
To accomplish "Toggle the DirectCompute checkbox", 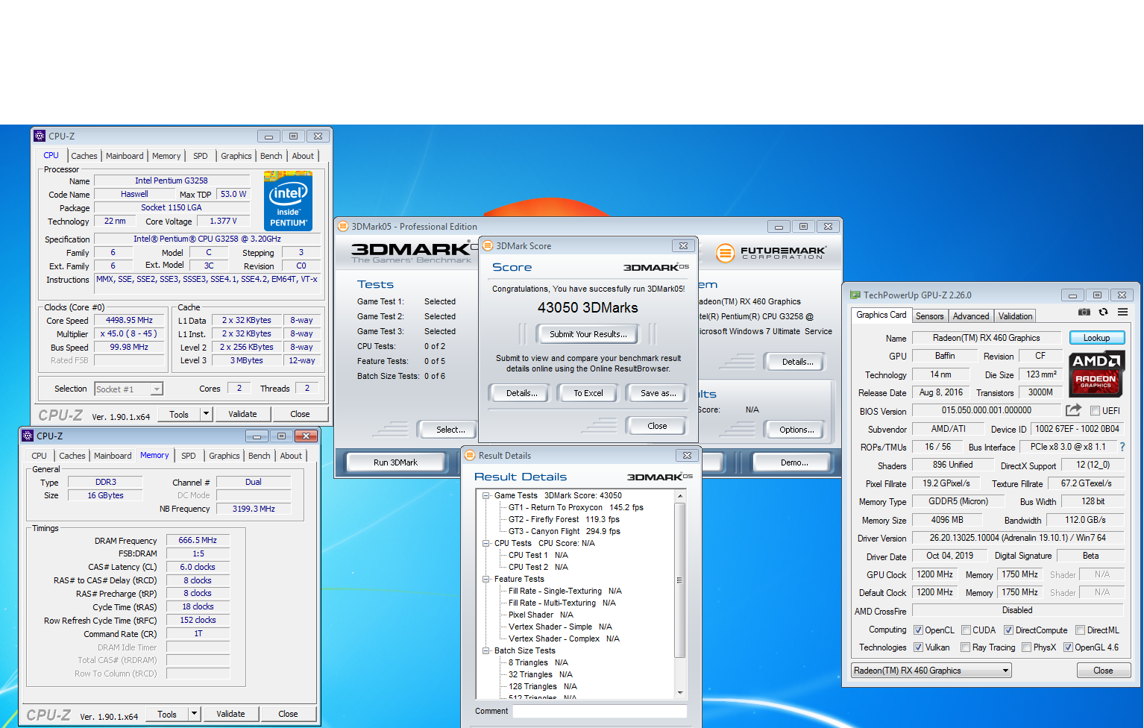I will pyautogui.click(x=1008, y=630).
